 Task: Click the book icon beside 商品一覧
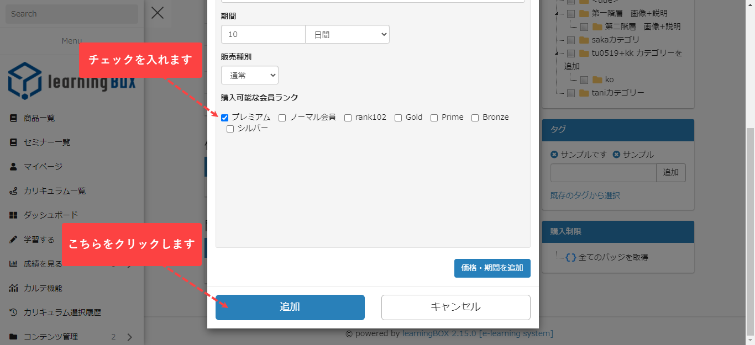[13, 118]
